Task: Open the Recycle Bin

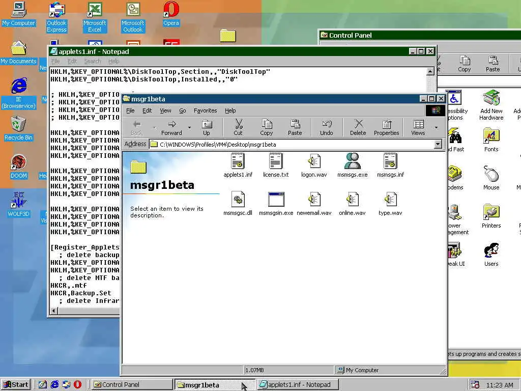Action: [x=19, y=128]
